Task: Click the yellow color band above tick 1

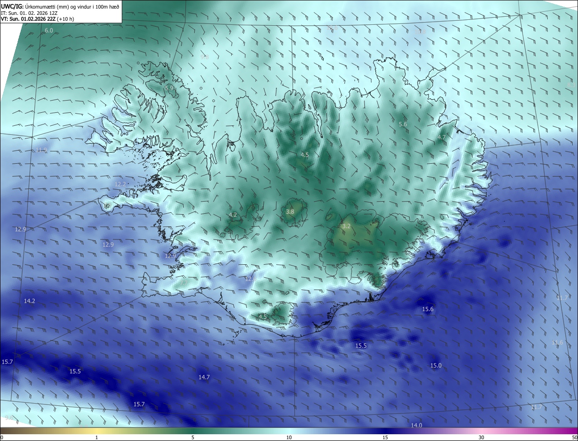Action: 97,431
